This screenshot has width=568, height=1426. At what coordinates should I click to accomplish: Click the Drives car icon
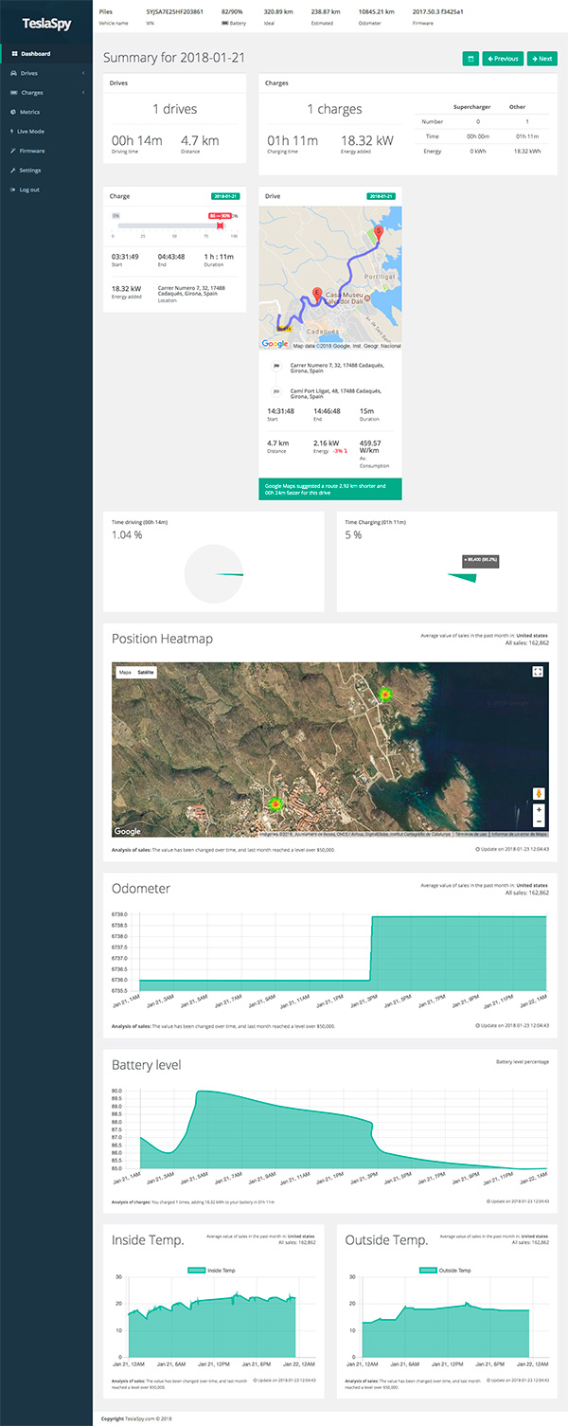point(14,73)
